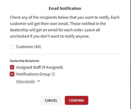
Task: Select the "Customer (All)" label text
Action: (28, 47)
